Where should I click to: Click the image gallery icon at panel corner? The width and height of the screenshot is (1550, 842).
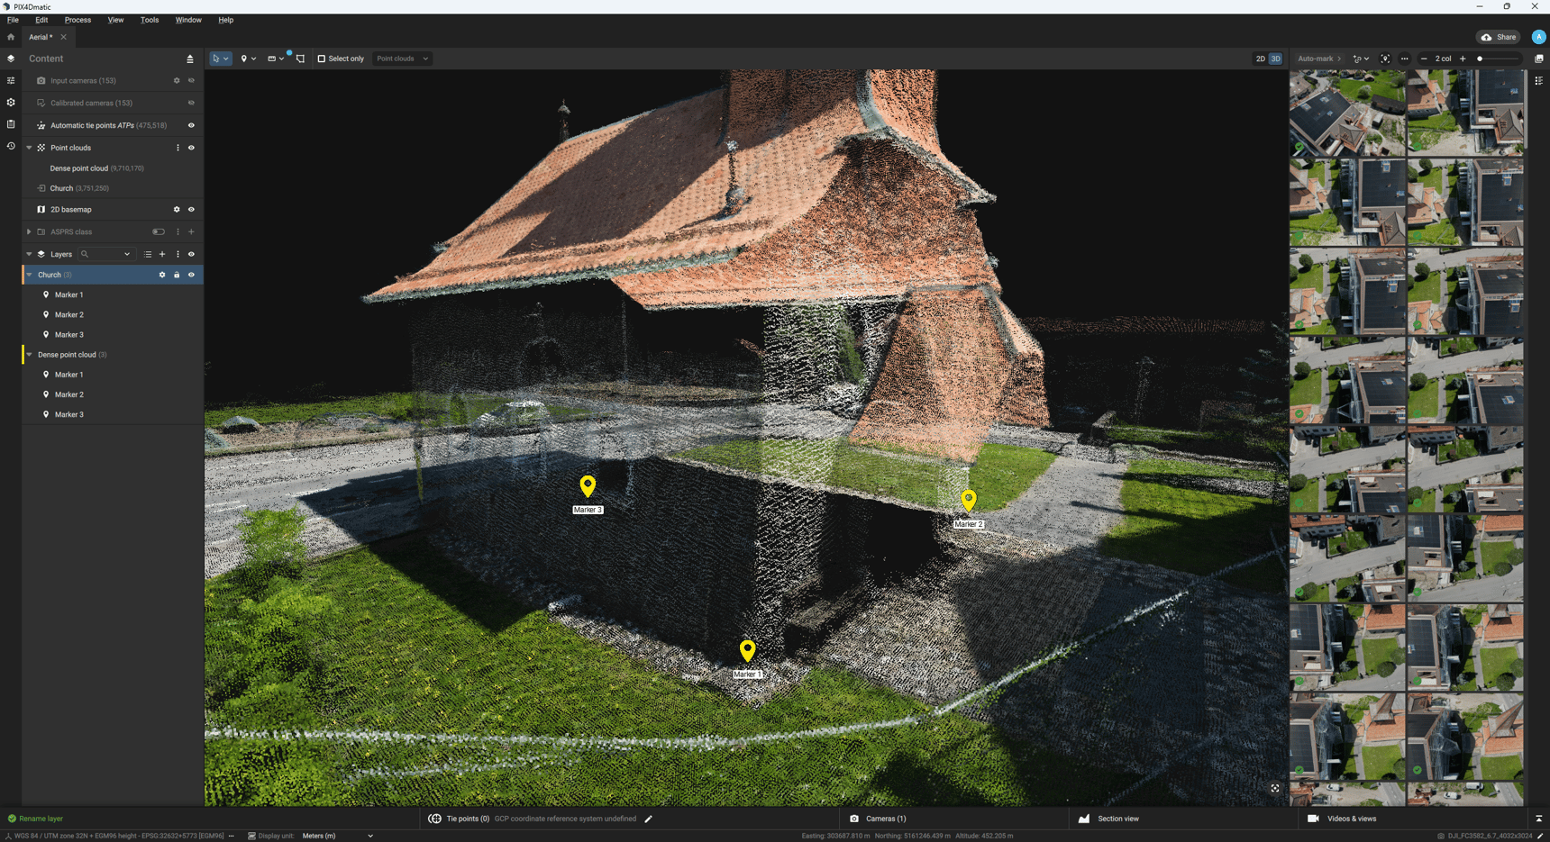pyautogui.click(x=1539, y=59)
